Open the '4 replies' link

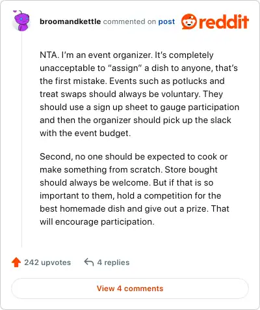click(x=113, y=262)
